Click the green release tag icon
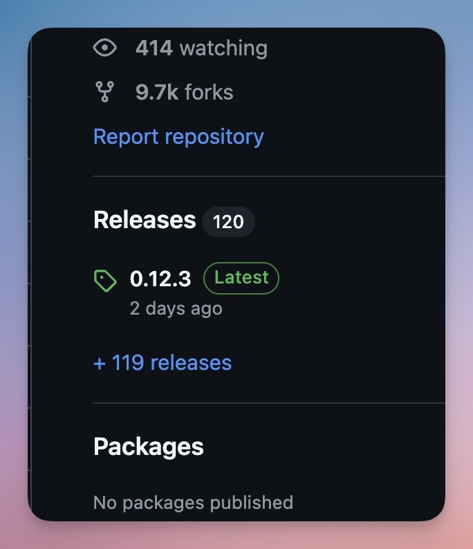The height and width of the screenshot is (549, 473). pyautogui.click(x=105, y=281)
